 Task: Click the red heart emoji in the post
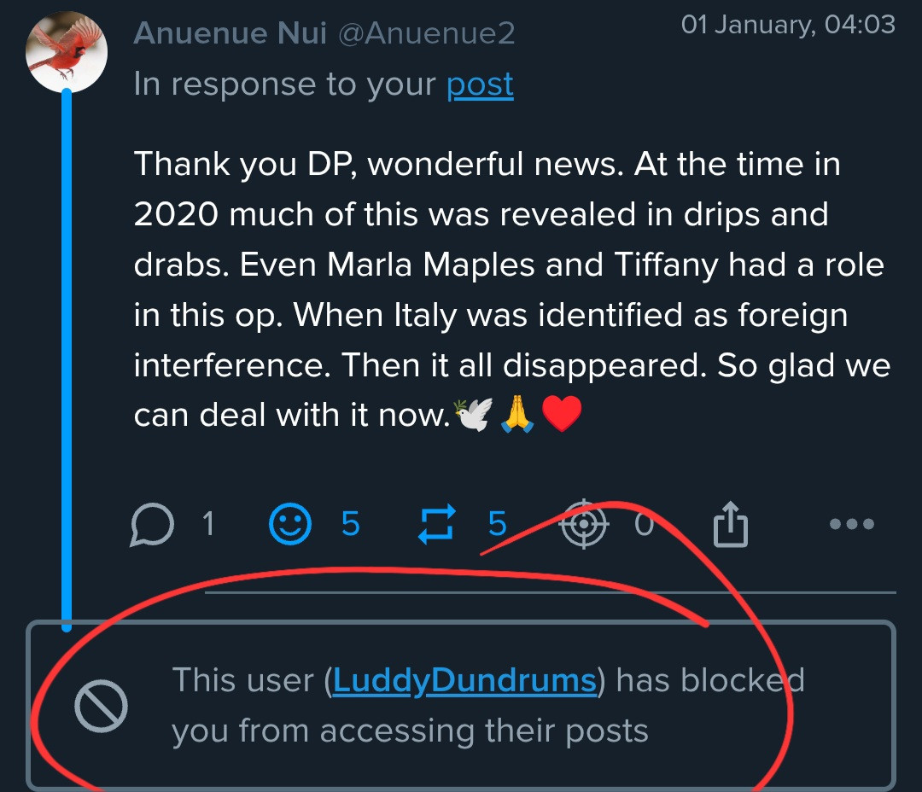tap(562, 416)
